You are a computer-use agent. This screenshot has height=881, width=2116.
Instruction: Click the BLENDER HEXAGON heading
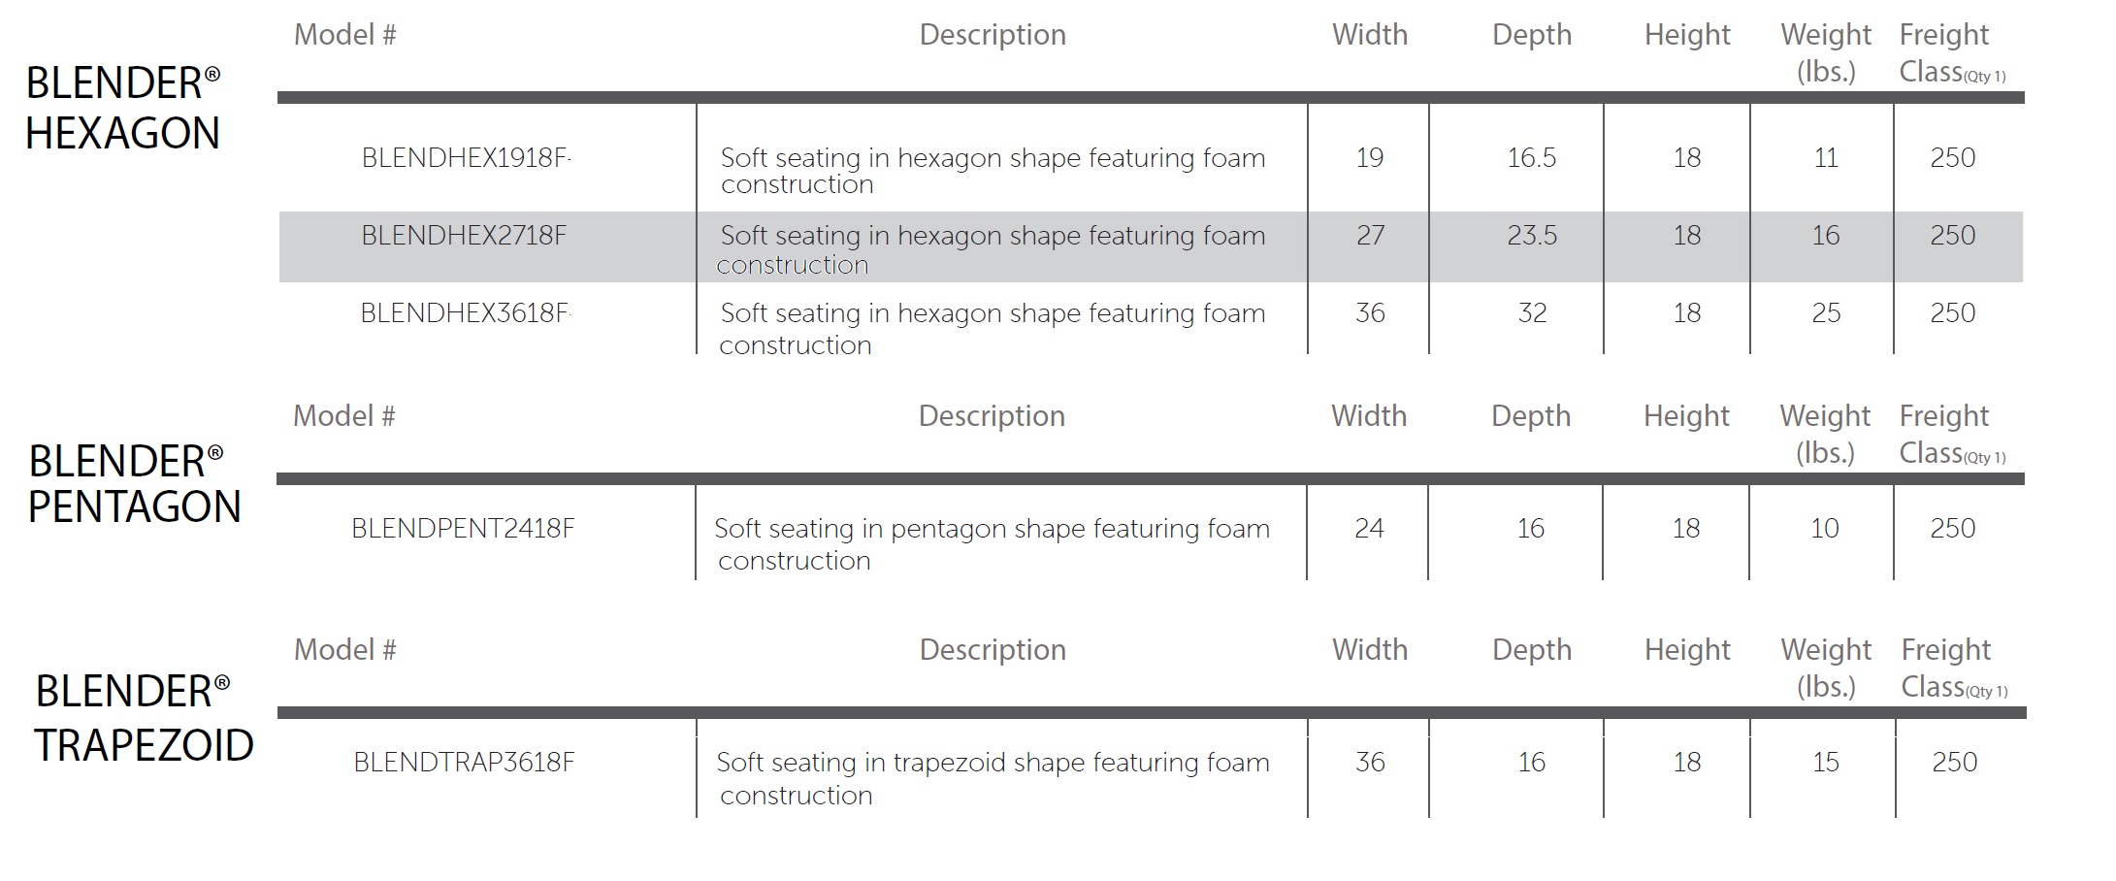123,108
